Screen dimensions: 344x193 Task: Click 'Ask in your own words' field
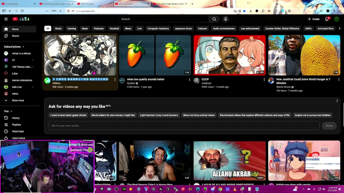(x=184, y=126)
